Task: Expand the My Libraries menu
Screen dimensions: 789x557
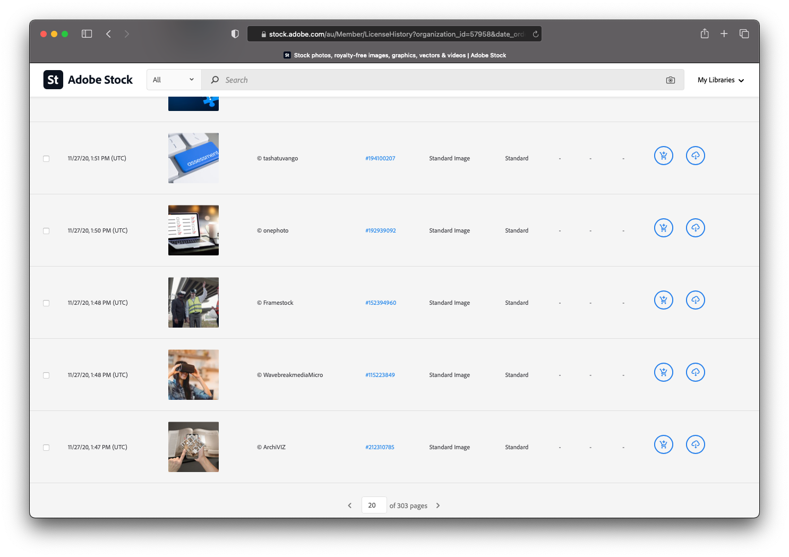Action: click(x=721, y=80)
